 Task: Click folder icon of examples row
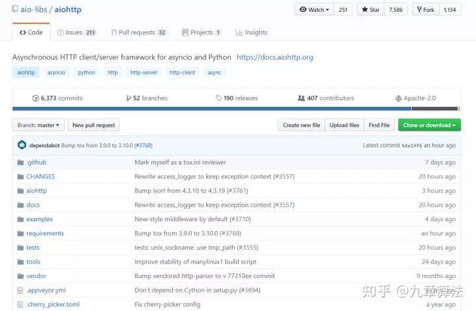[x=20, y=219]
